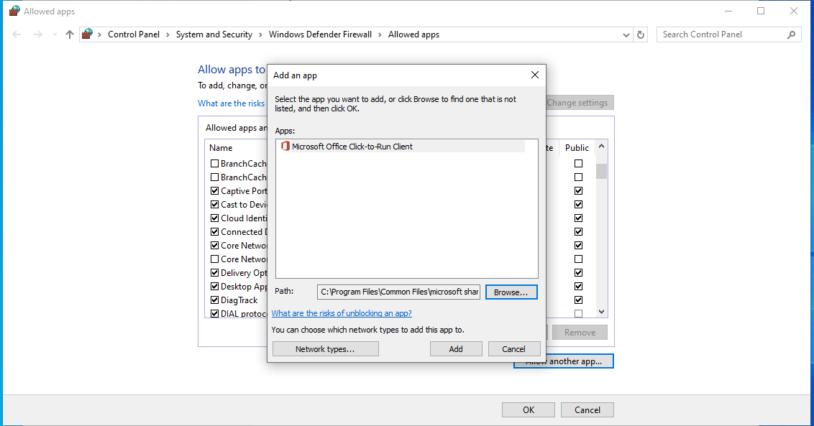Open recent locations dropdown arrow
Screen dimensions: 814x426
pos(55,34)
